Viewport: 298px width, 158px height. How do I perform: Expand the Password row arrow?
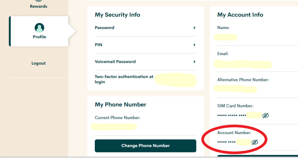(194, 28)
